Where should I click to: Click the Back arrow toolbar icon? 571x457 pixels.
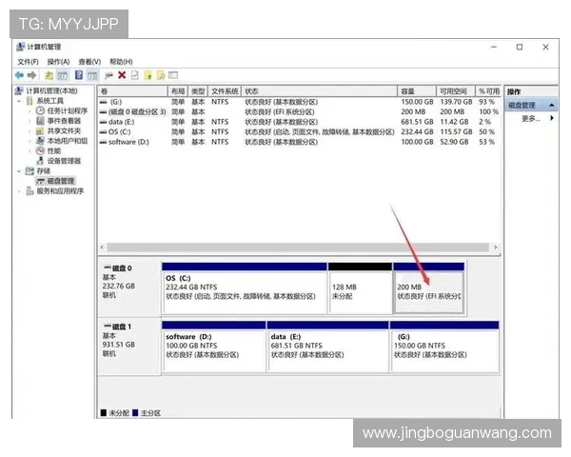pos(19,75)
